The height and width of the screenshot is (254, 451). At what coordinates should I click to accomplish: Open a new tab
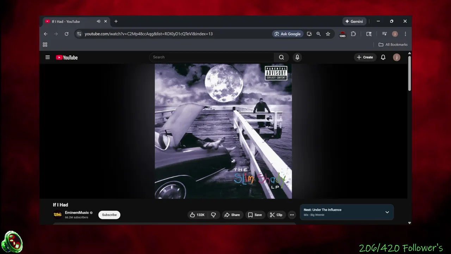[x=116, y=22]
